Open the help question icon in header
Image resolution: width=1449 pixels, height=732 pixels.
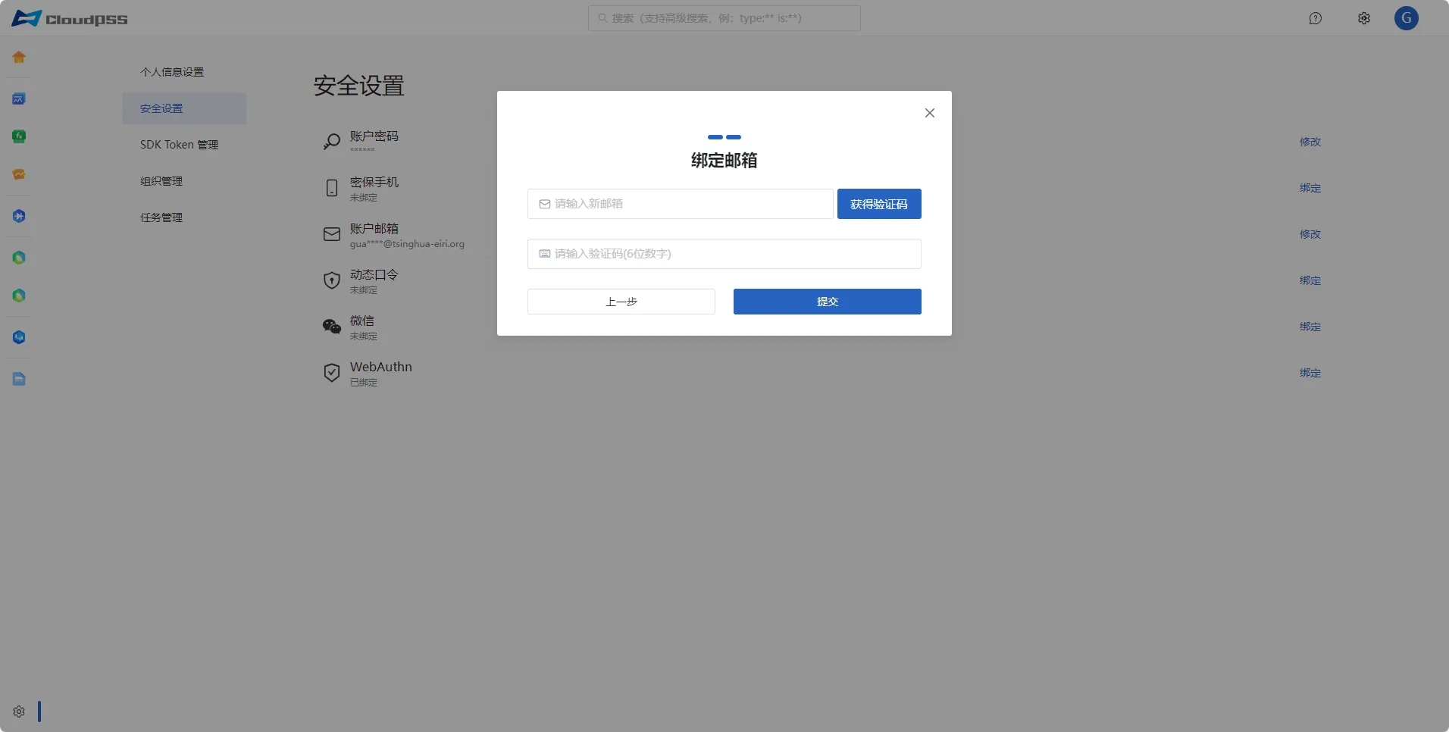click(x=1316, y=18)
